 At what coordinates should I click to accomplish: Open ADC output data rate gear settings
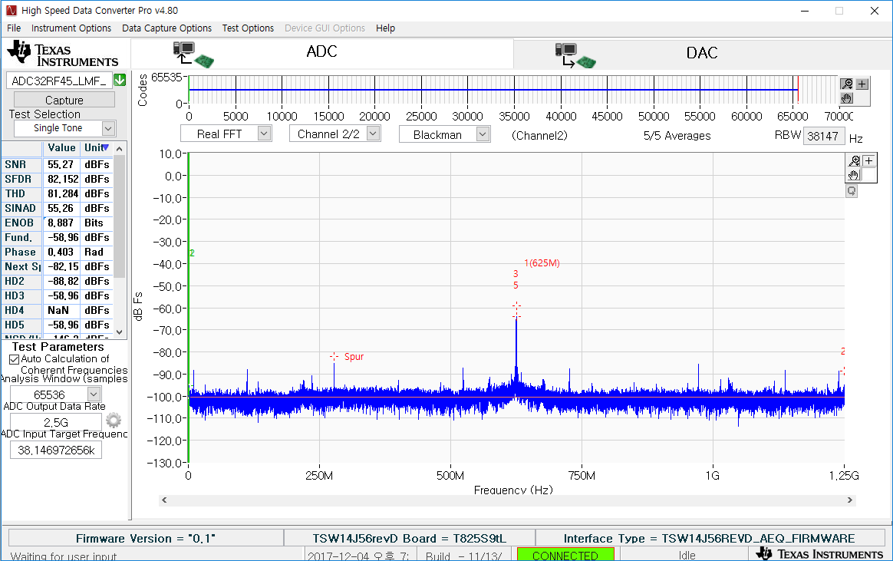tap(114, 421)
